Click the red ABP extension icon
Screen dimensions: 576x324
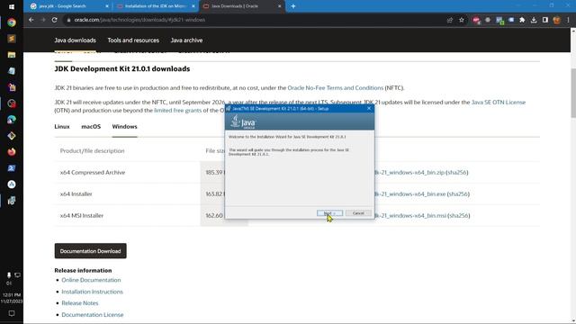(476, 20)
